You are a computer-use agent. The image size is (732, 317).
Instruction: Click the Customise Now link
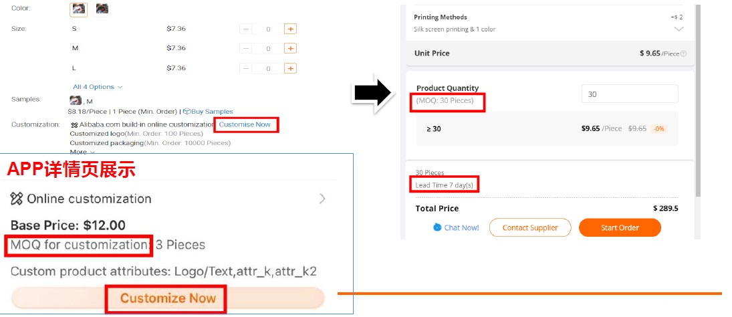coord(245,124)
